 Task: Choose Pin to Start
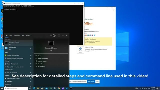pyautogui.click(x=40, y=64)
